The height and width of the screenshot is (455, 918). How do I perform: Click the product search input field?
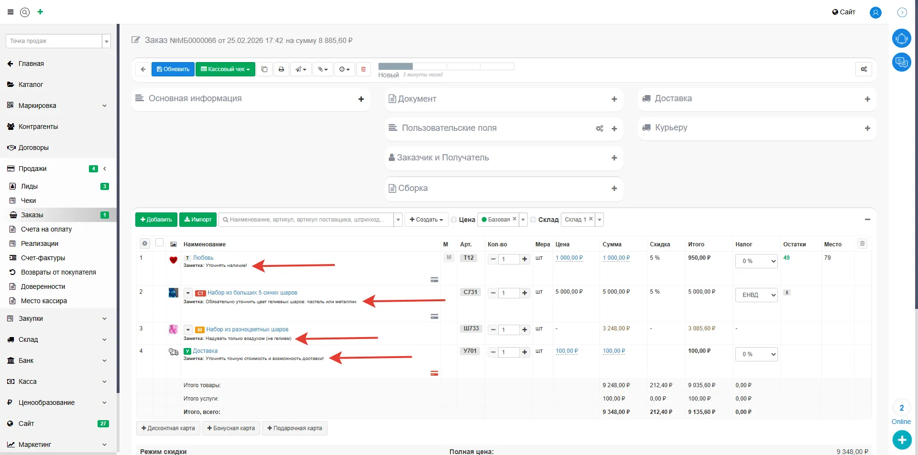tap(306, 220)
